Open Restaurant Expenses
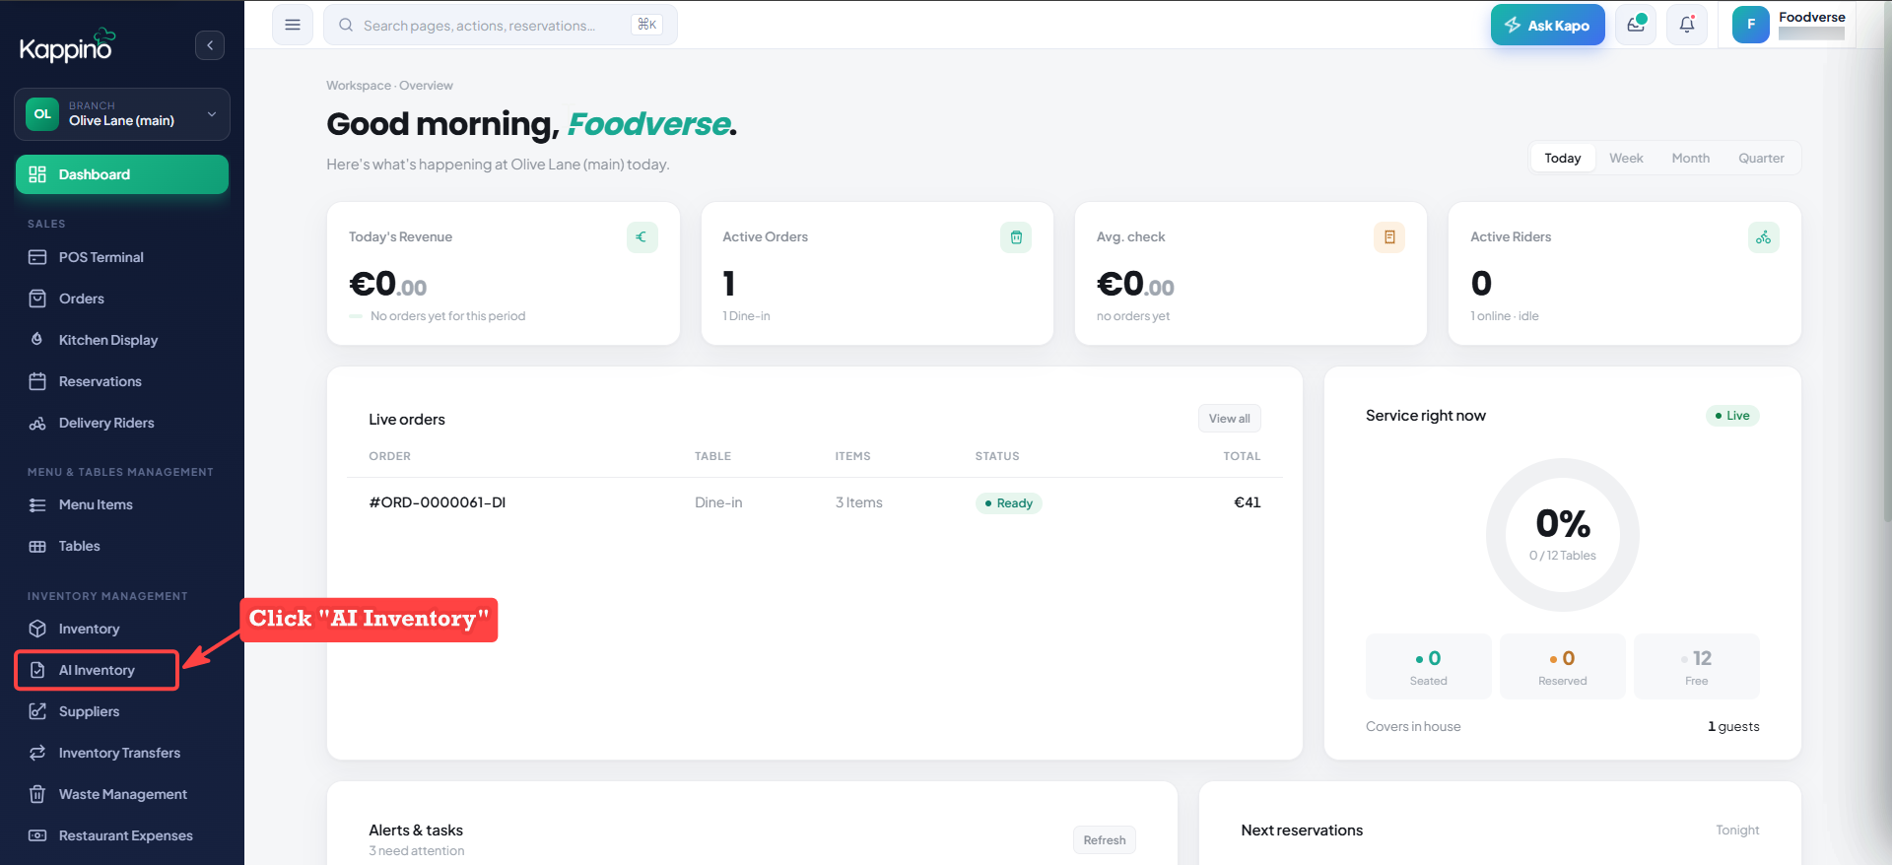This screenshot has width=1892, height=865. (x=122, y=835)
